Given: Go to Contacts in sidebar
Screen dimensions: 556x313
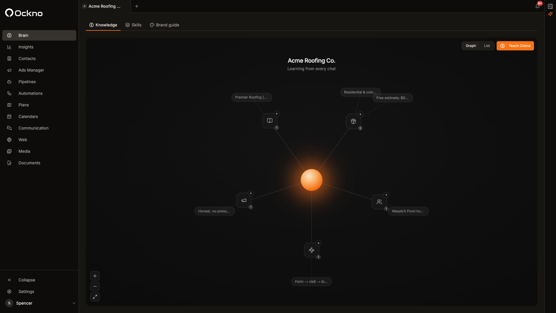Looking at the screenshot, I should (x=39, y=59).
